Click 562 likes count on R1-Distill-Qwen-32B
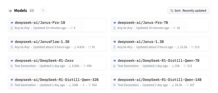The height and width of the screenshot is (93, 218). (94, 85)
